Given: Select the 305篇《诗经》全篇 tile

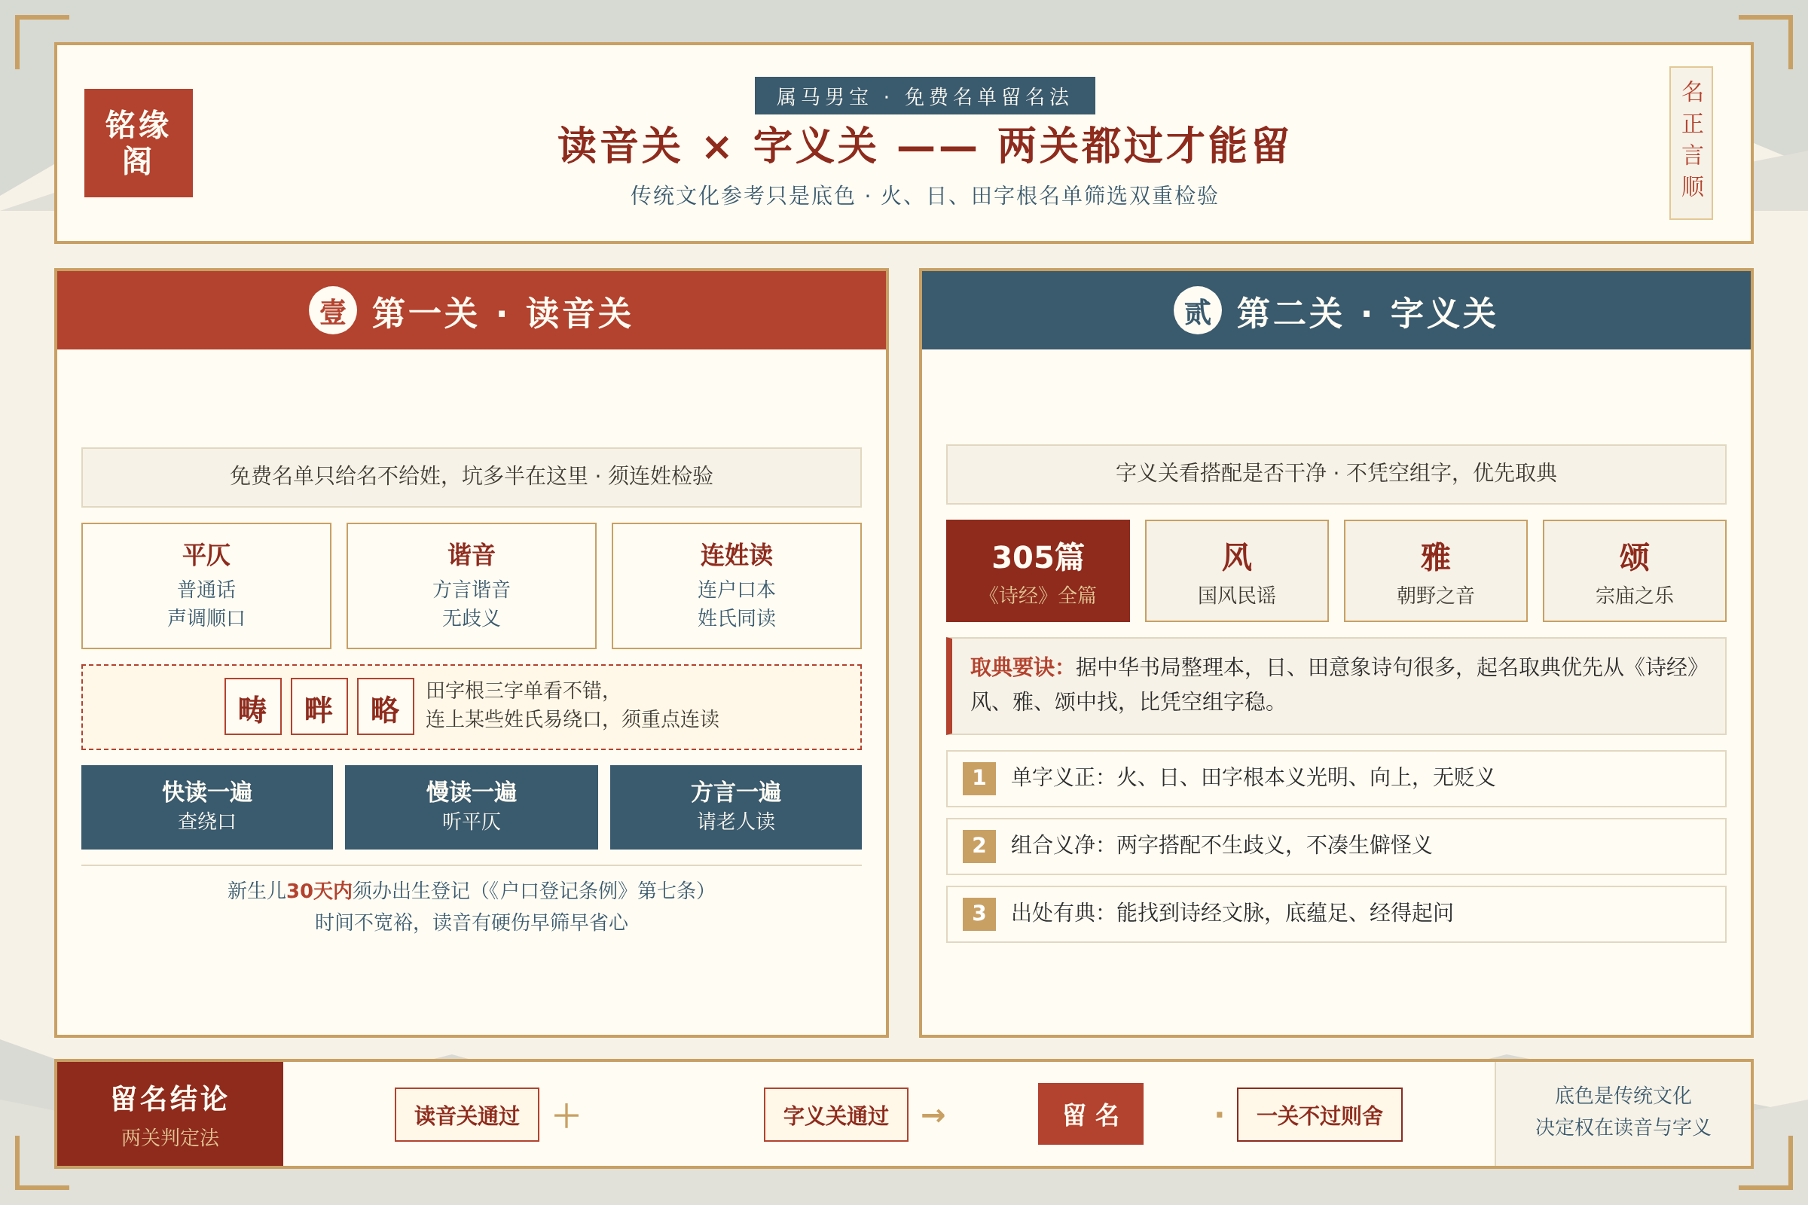Looking at the screenshot, I should [x=1038, y=571].
